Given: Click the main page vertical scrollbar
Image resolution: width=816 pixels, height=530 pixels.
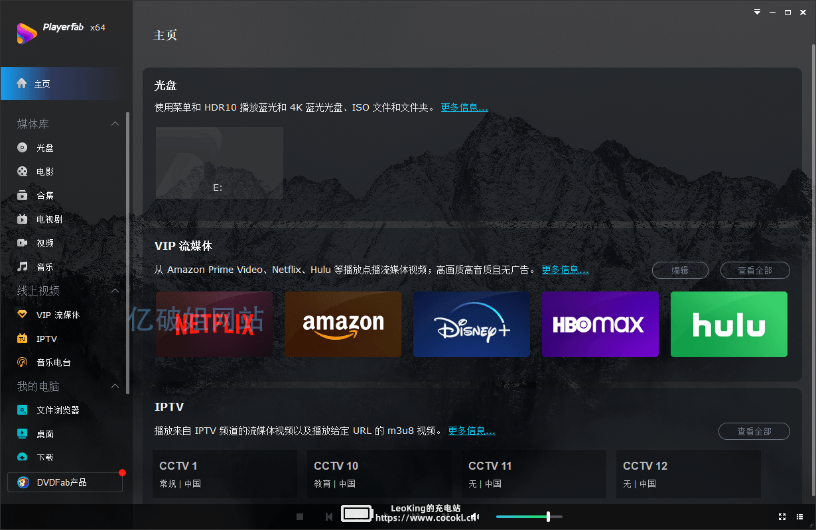Looking at the screenshot, I should coord(813,272).
